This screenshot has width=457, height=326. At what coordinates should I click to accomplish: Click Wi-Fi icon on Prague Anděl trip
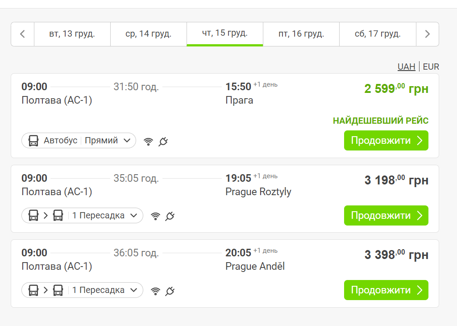[155, 291]
